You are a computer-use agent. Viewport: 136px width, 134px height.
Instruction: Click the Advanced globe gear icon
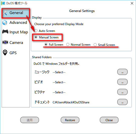(5, 23)
